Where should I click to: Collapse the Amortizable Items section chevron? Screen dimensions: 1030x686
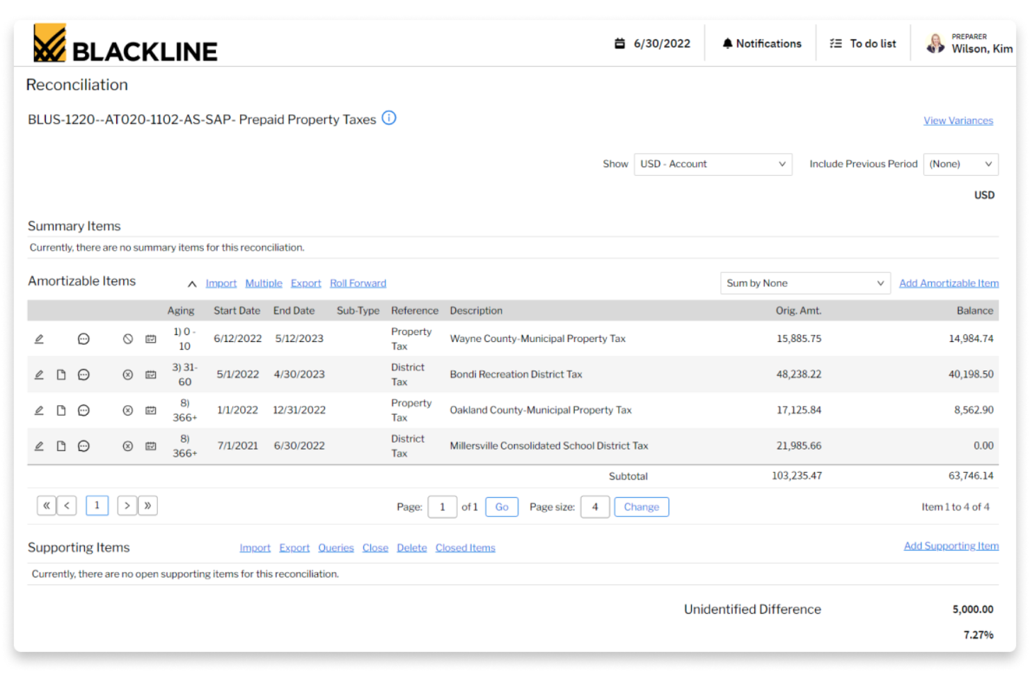click(192, 284)
